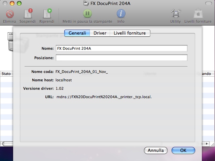This screenshot has height=161, width=215.
Task: Cancel with the Annulla button
Action: tap(156, 151)
